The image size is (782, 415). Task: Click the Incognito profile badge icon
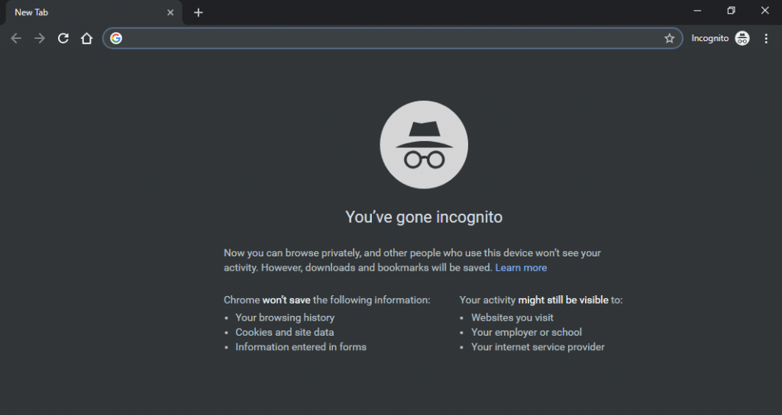click(742, 38)
